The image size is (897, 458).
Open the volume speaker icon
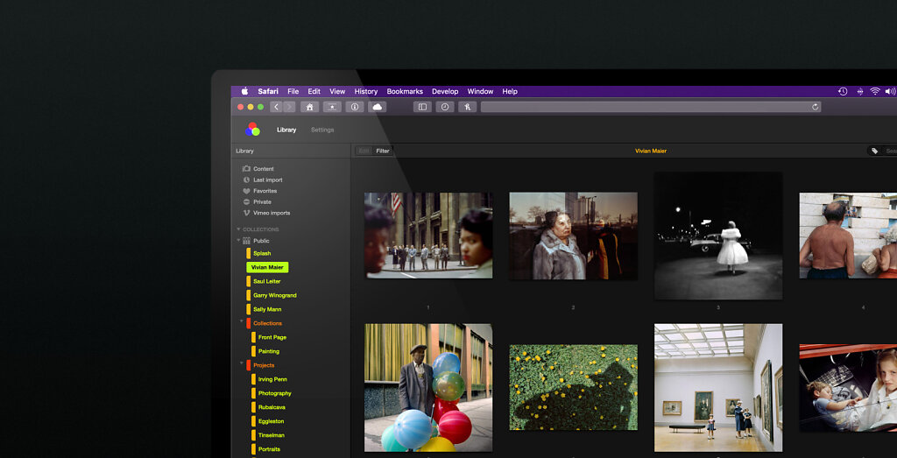[890, 91]
